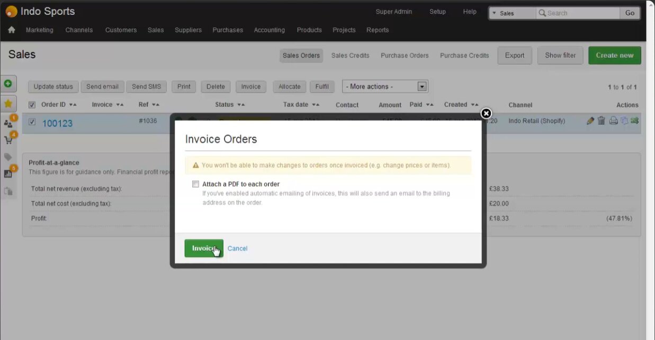655x340 pixels.
Task: Open the bar chart reports sidebar icon
Action: (x=8, y=173)
